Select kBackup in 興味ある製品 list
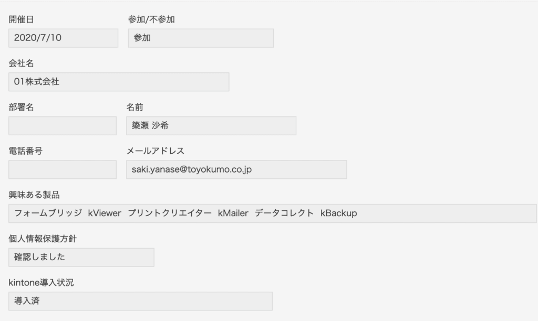 coord(339,213)
